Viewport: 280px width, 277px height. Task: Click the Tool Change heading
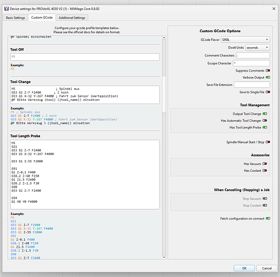pyautogui.click(x=21, y=81)
